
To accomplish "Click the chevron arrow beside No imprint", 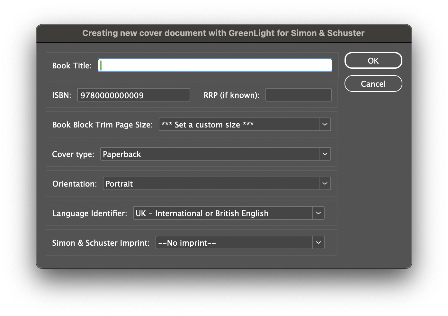I will coord(318,243).
